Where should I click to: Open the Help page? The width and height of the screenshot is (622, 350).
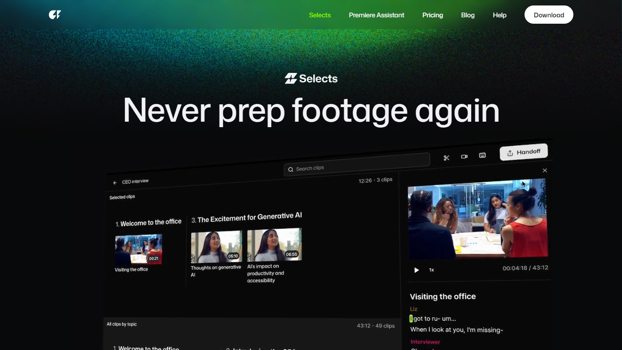pos(499,15)
